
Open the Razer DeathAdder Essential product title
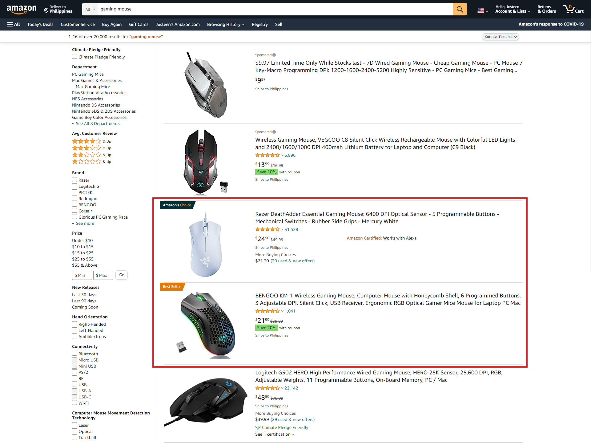pyautogui.click(x=377, y=218)
